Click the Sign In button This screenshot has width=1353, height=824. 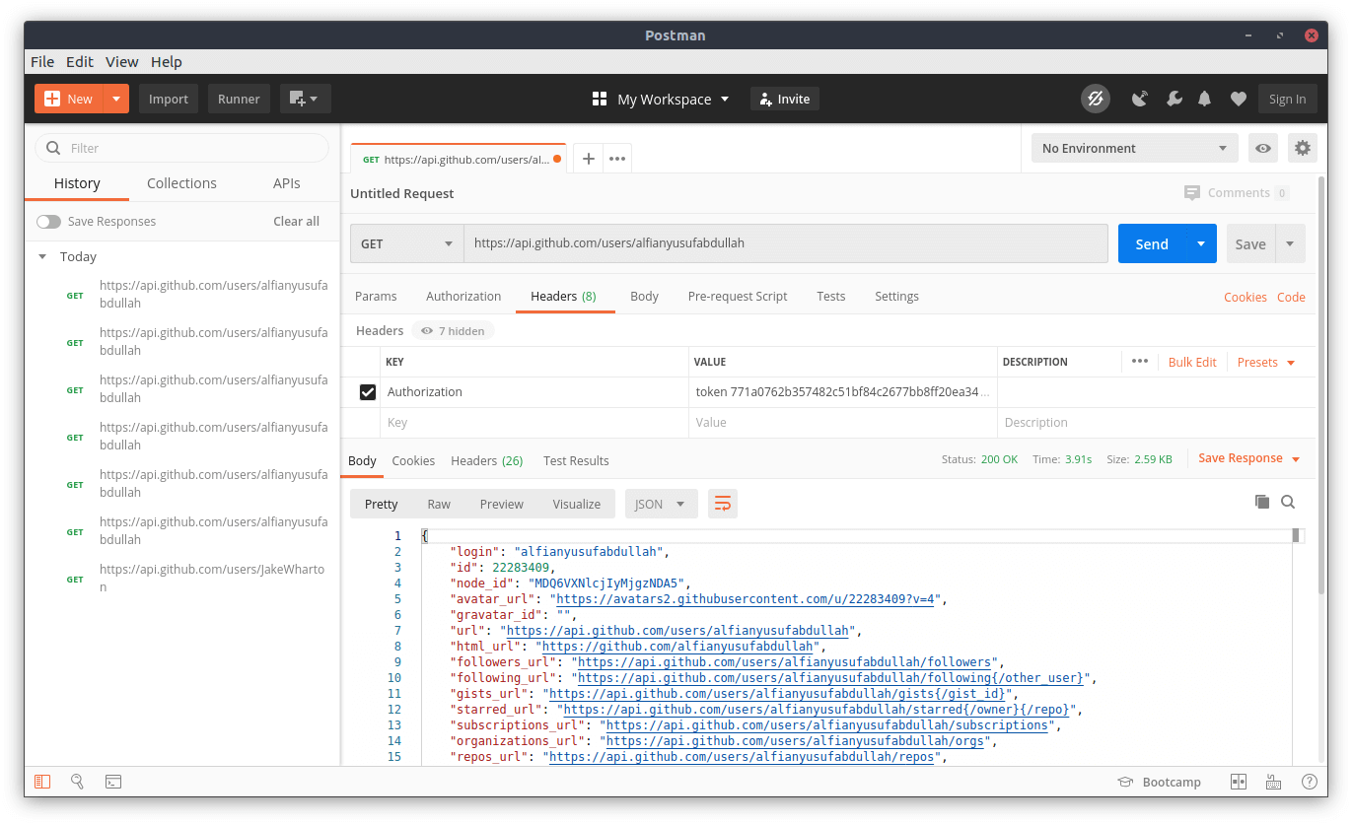coord(1287,99)
